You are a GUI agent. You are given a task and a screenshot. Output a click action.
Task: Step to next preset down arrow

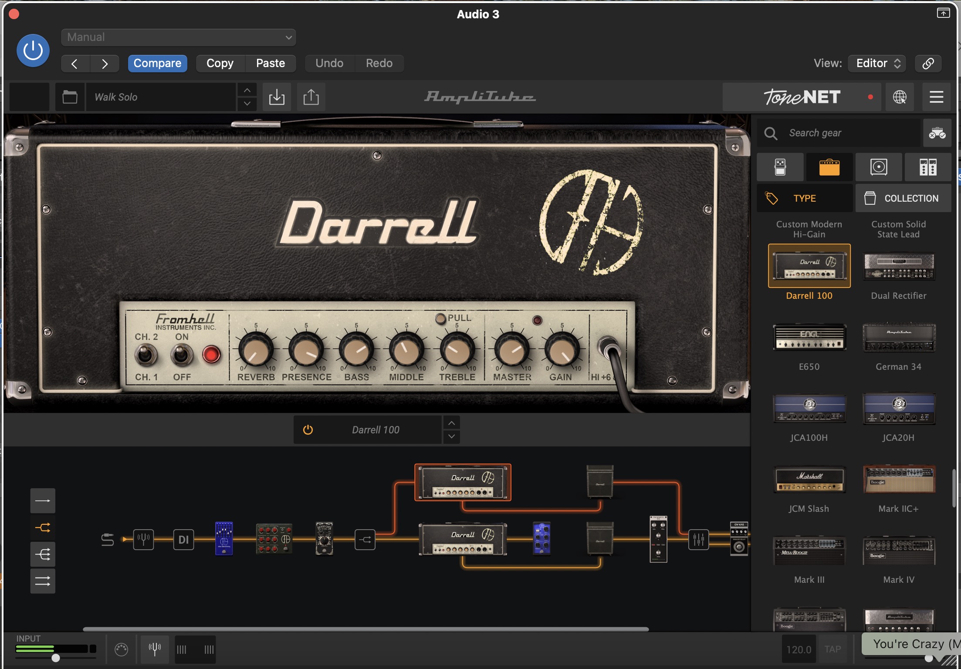pos(247,104)
